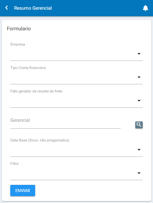
Task: Open notifications via the bell icon
Action: click(x=146, y=8)
